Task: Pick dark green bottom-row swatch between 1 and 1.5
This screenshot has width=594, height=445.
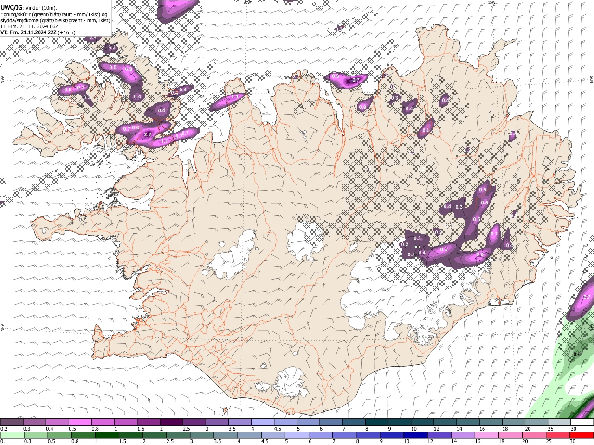Action: click(107, 435)
